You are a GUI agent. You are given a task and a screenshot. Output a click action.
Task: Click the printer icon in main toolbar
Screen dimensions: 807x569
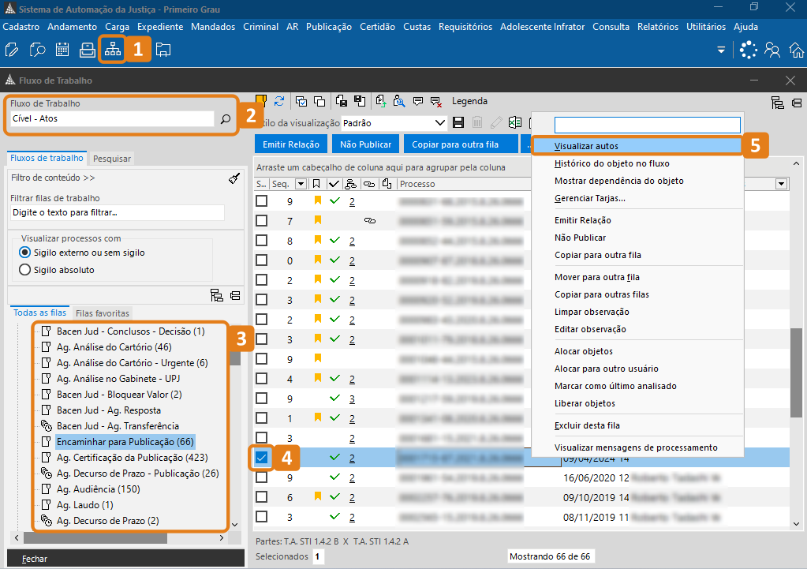tap(88, 50)
